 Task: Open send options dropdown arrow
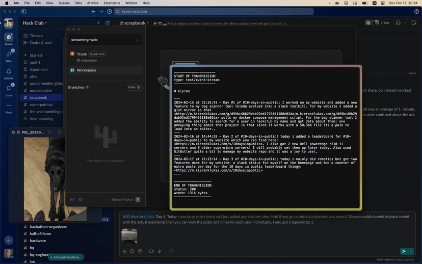tap(411, 251)
